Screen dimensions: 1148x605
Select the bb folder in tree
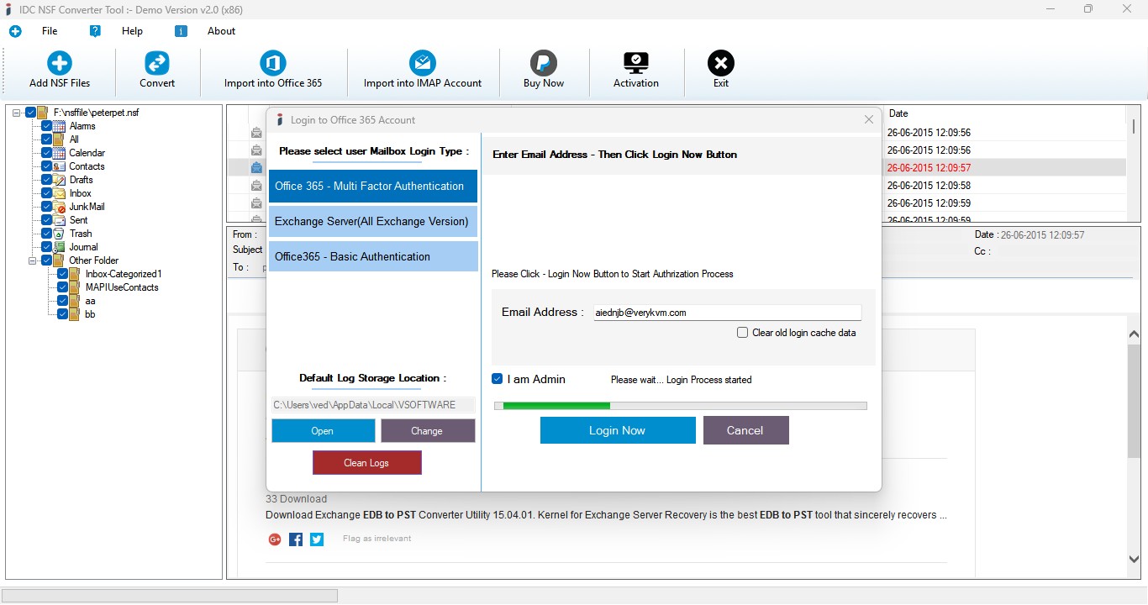[90, 314]
